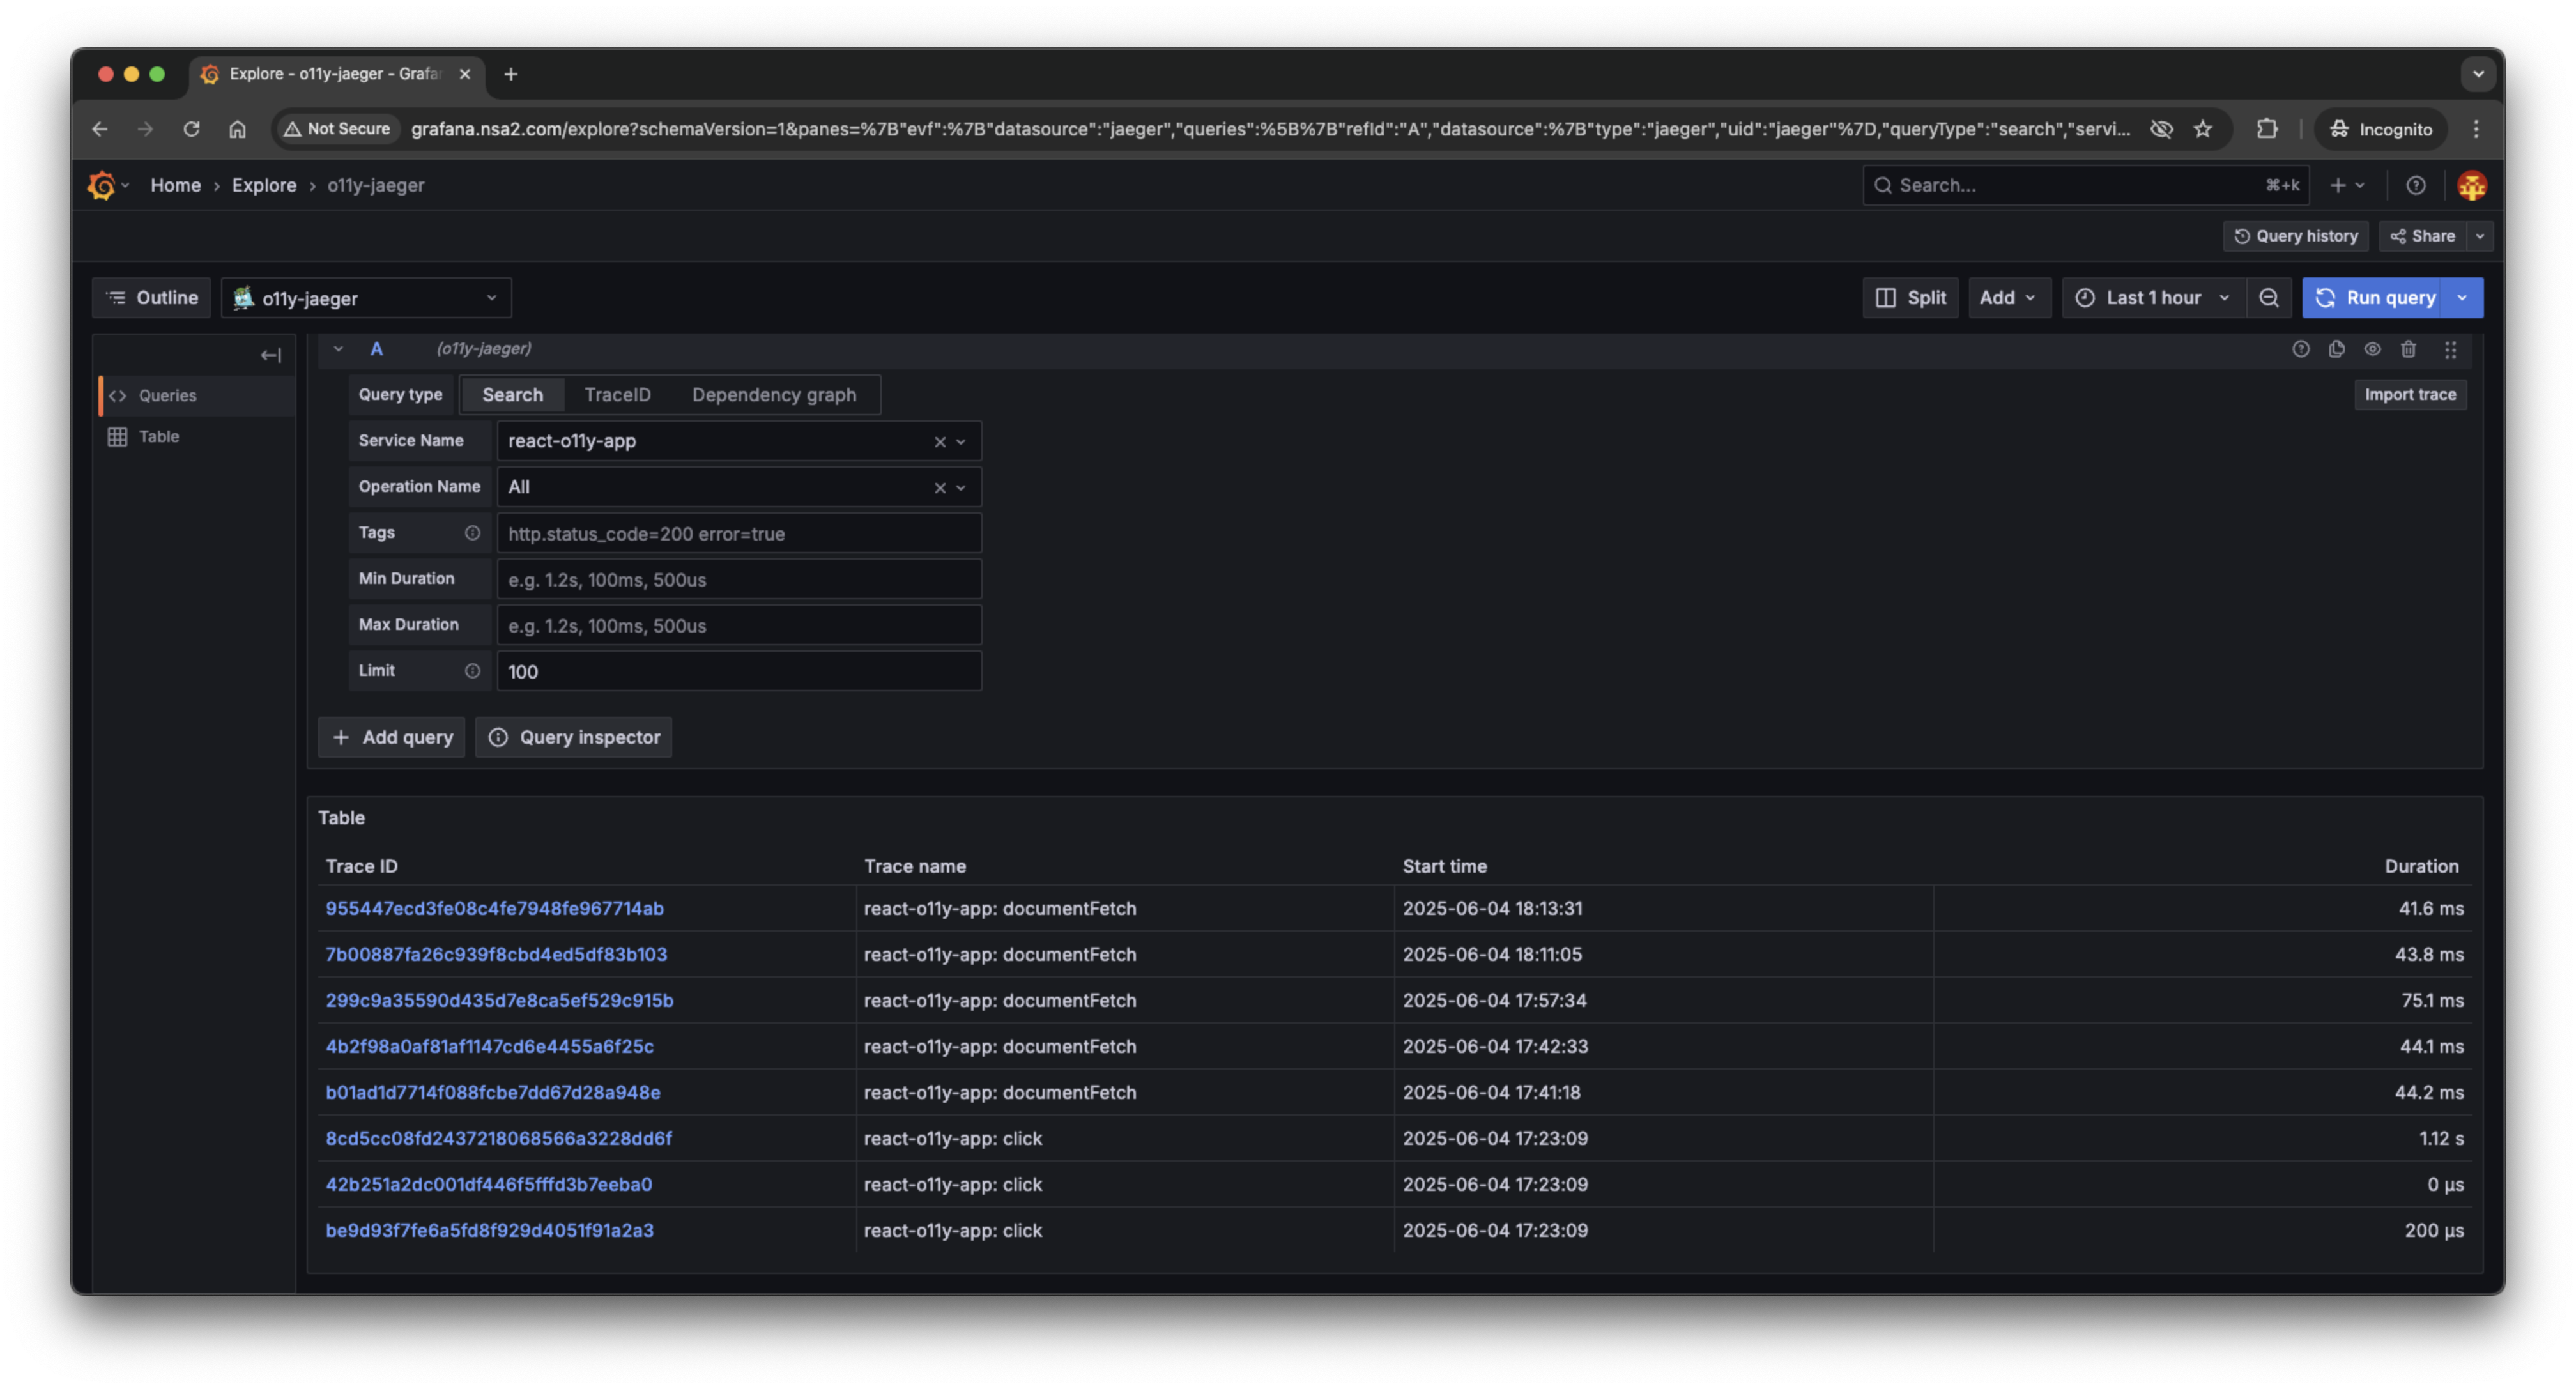Viewport: 2576px width, 1389px height.
Task: Show the Tags info tooltip icon
Action: (x=472, y=533)
